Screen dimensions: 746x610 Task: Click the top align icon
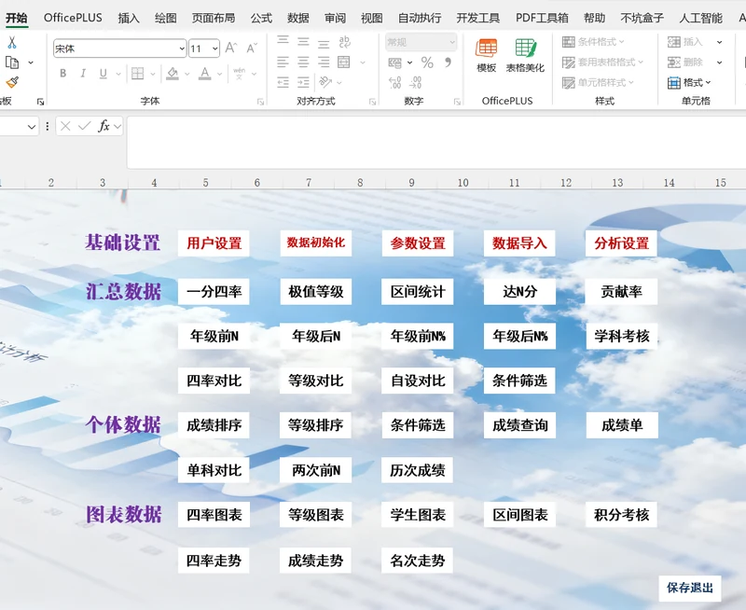click(283, 42)
